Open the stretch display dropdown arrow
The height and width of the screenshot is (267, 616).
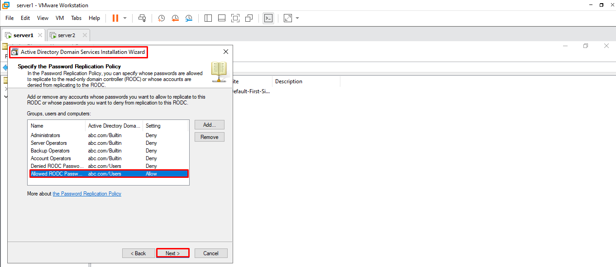click(297, 18)
